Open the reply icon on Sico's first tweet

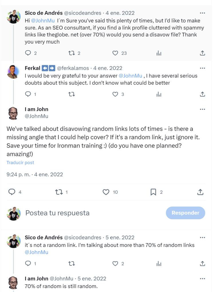[28, 53]
